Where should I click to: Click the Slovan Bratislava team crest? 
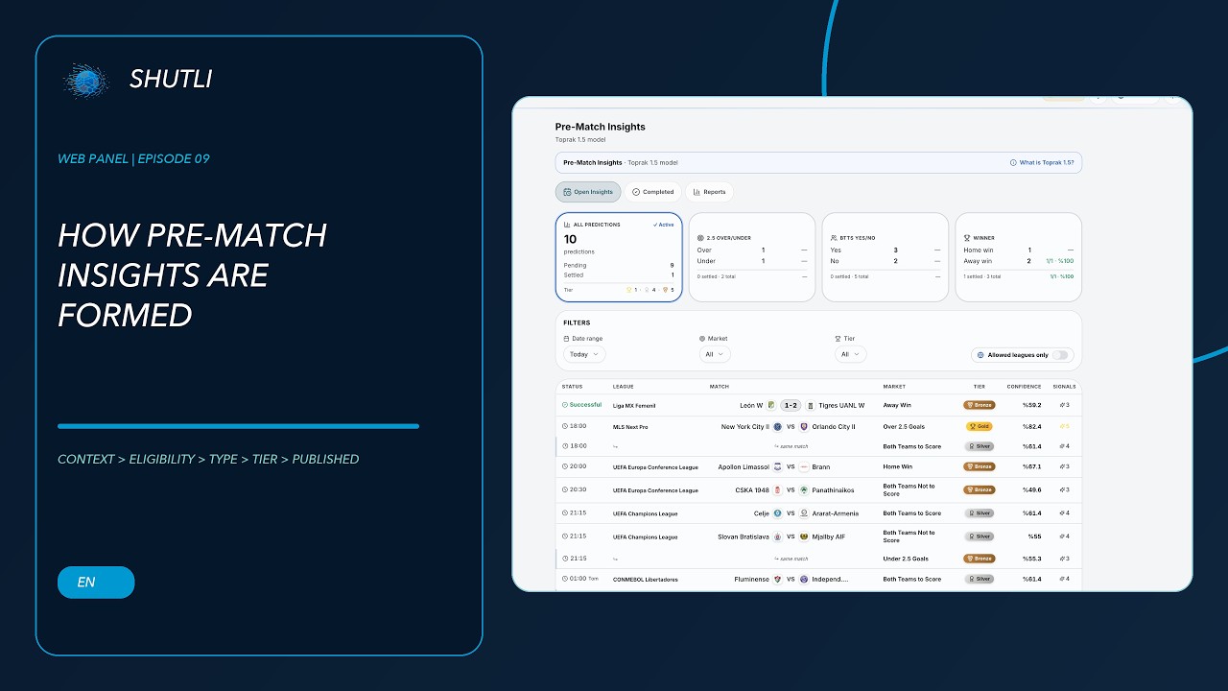pyautogui.click(x=778, y=536)
